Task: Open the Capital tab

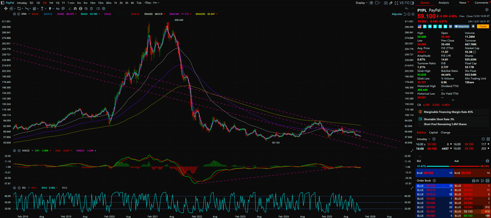Action: tap(433, 133)
